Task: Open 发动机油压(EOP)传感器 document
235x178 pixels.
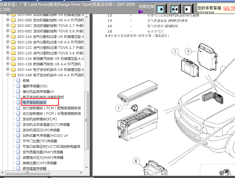Action: [x=41, y=130]
